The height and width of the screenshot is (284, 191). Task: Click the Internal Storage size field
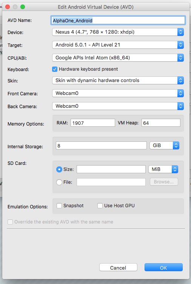pos(101,146)
